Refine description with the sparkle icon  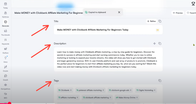154,44
